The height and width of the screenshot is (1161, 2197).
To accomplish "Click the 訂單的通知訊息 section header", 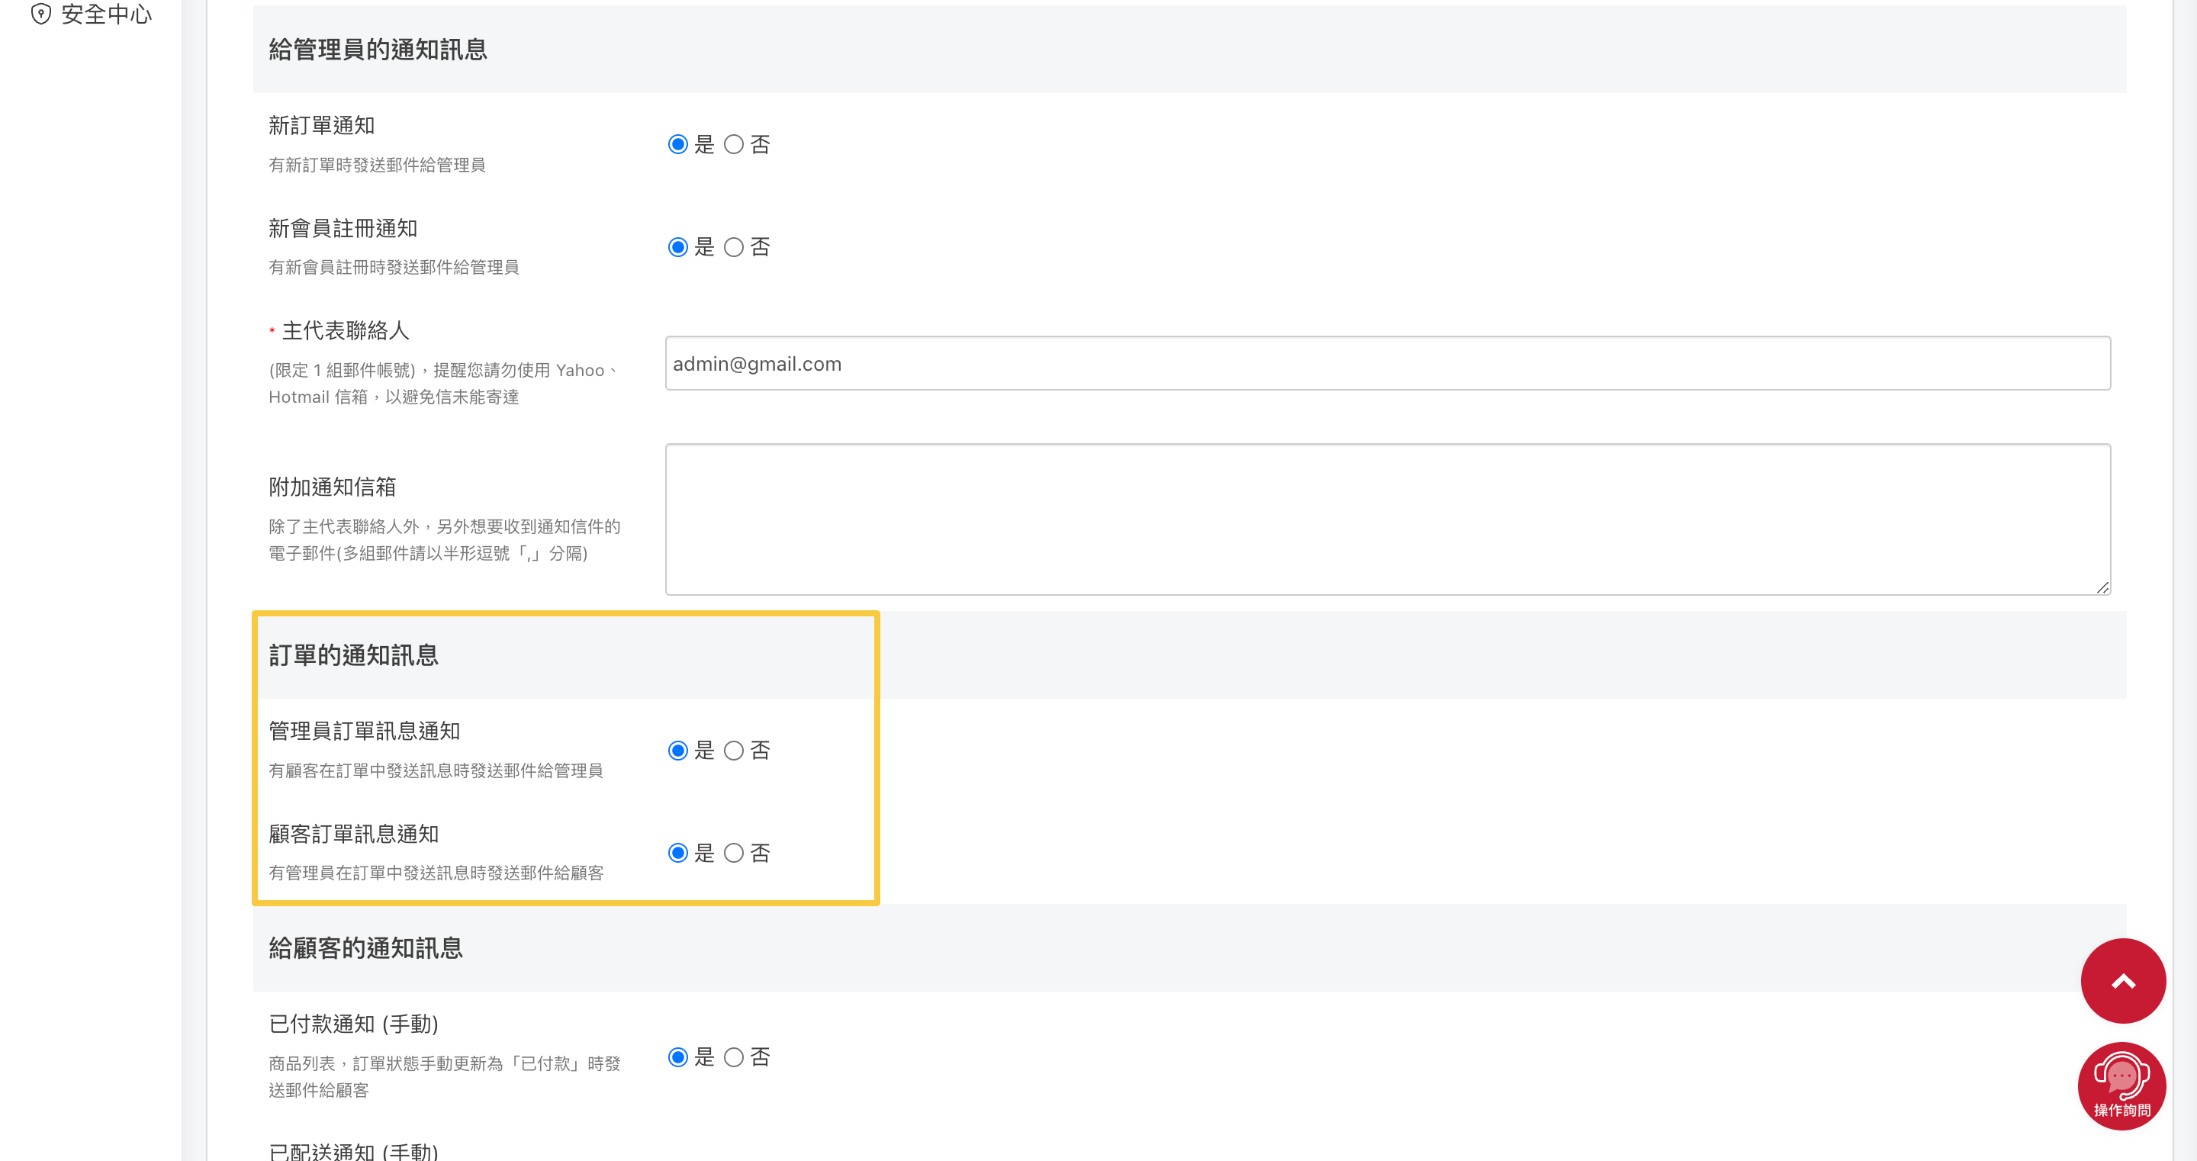I will point(353,655).
